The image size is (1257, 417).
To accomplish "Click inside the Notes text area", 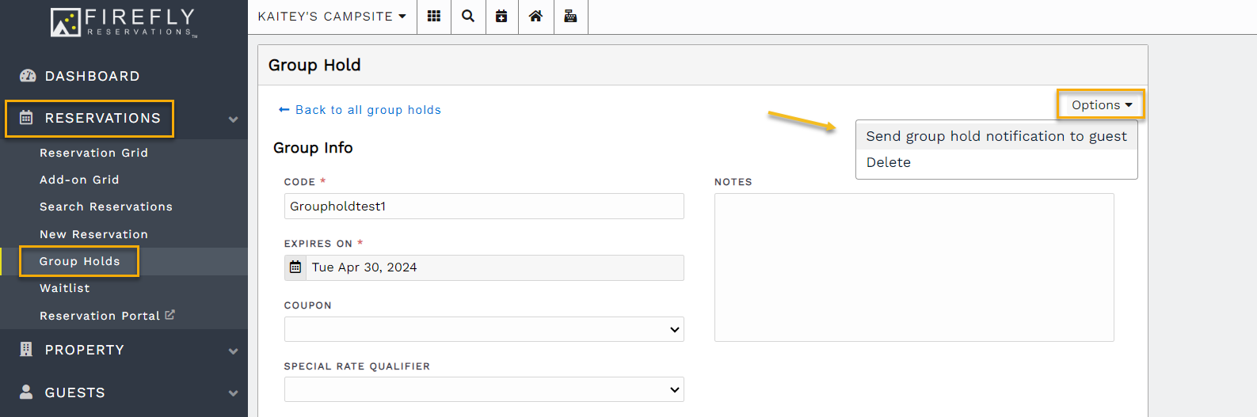I will click(913, 267).
